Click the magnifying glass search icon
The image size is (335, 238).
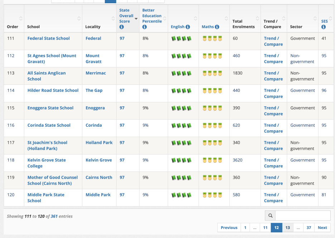tap(270, 215)
